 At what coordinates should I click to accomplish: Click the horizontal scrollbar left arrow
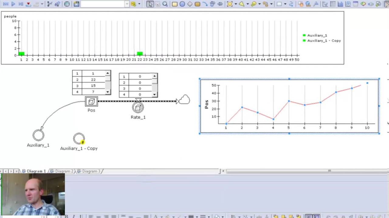pyautogui.click(x=223, y=171)
